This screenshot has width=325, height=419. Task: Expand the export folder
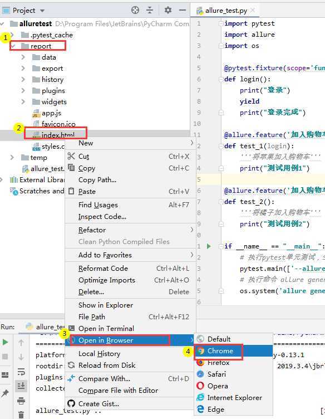click(x=23, y=69)
